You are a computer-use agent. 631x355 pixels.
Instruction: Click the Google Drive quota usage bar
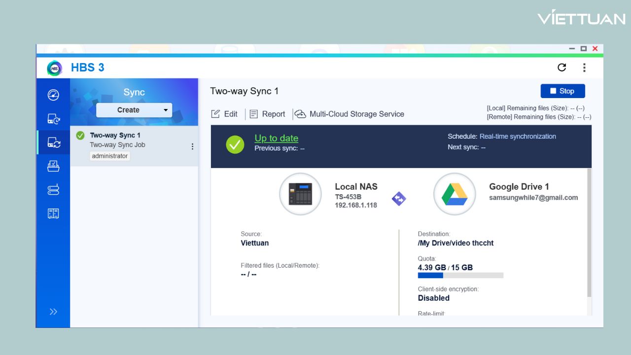[460, 276]
